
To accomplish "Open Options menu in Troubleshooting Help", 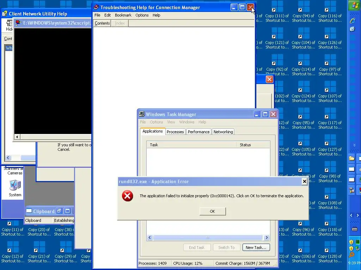I will pyautogui.click(x=142, y=15).
